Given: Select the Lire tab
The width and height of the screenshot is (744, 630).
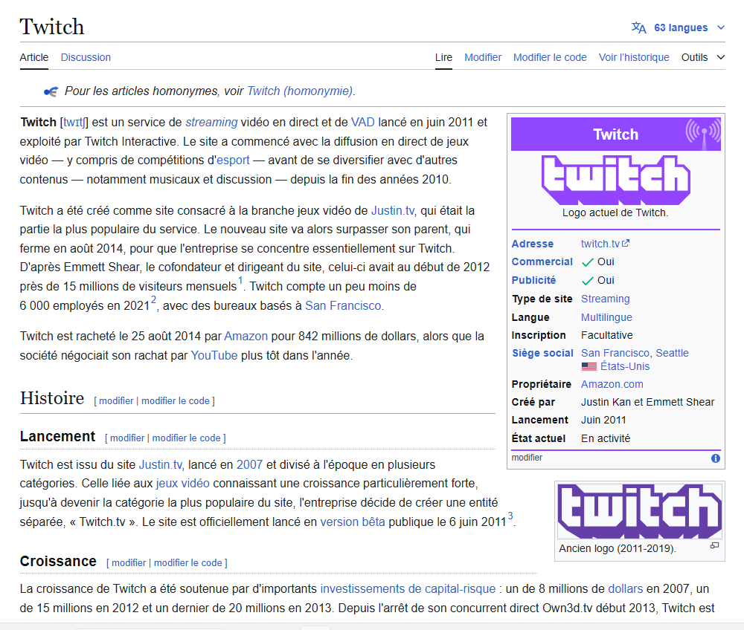Looking at the screenshot, I should tap(443, 57).
